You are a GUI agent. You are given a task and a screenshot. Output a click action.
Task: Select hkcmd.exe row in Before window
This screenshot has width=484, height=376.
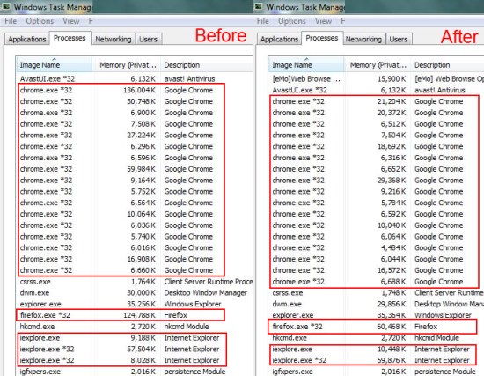pyautogui.click(x=135, y=327)
